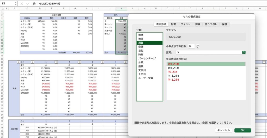Open the Name Box arrow beside K4
Image resolution: width=267 pixels, height=138 pixels.
coord(15,4)
